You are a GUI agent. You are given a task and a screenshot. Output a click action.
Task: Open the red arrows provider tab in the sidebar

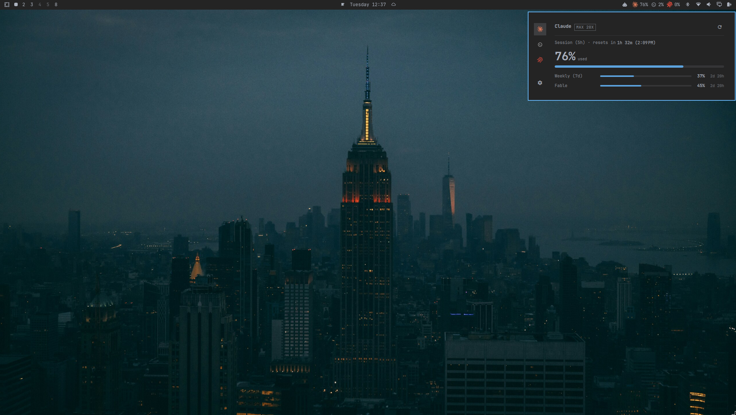[x=540, y=60]
